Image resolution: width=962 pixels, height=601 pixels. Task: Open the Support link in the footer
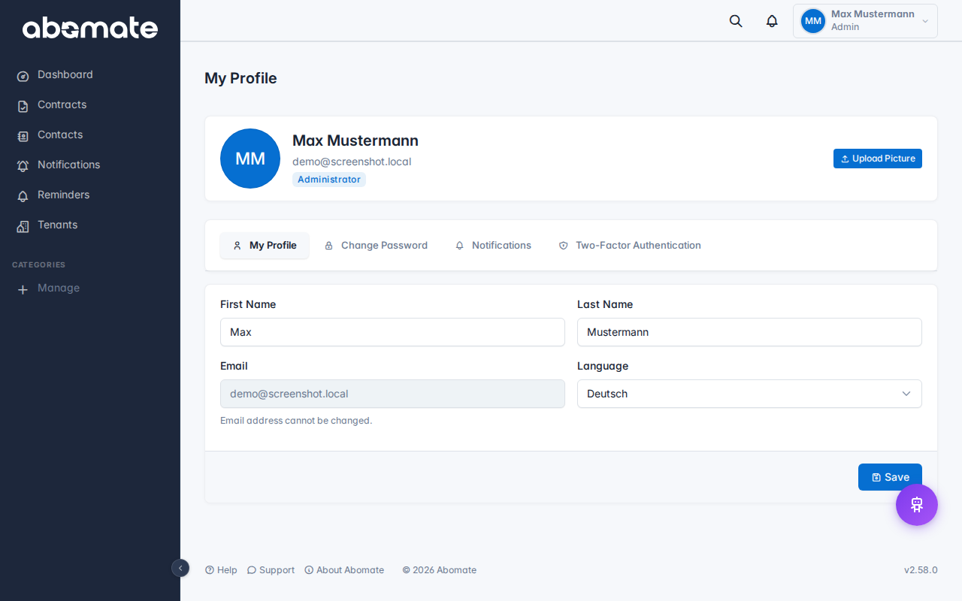pos(270,569)
